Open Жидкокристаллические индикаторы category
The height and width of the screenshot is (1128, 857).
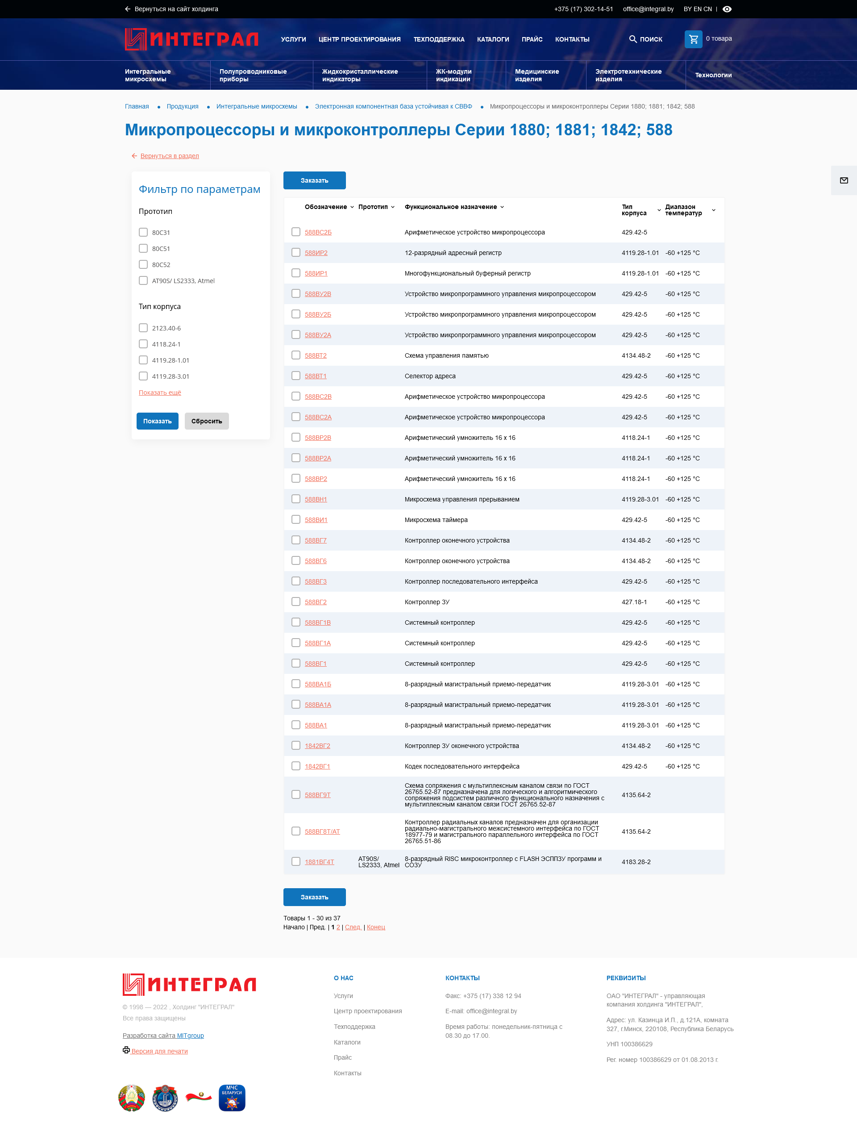pos(360,75)
